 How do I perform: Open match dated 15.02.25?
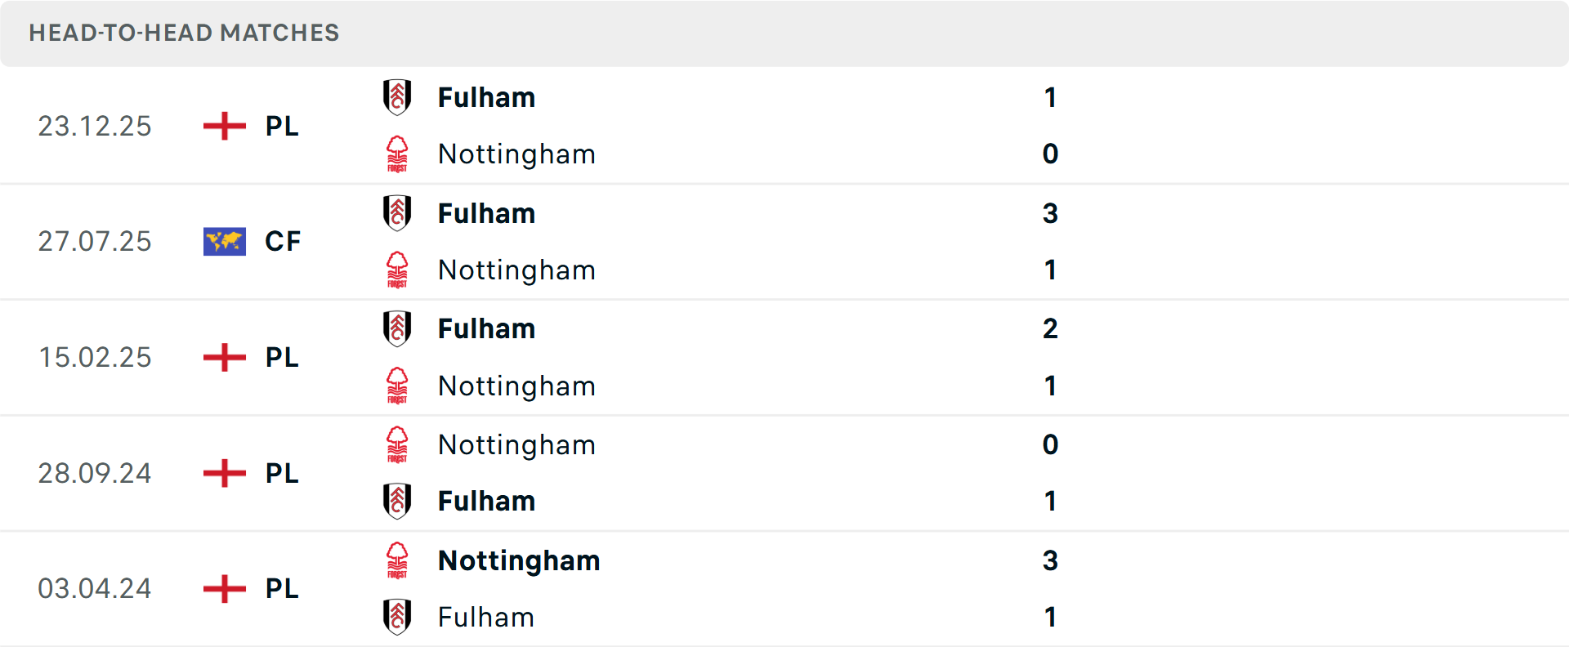point(95,358)
